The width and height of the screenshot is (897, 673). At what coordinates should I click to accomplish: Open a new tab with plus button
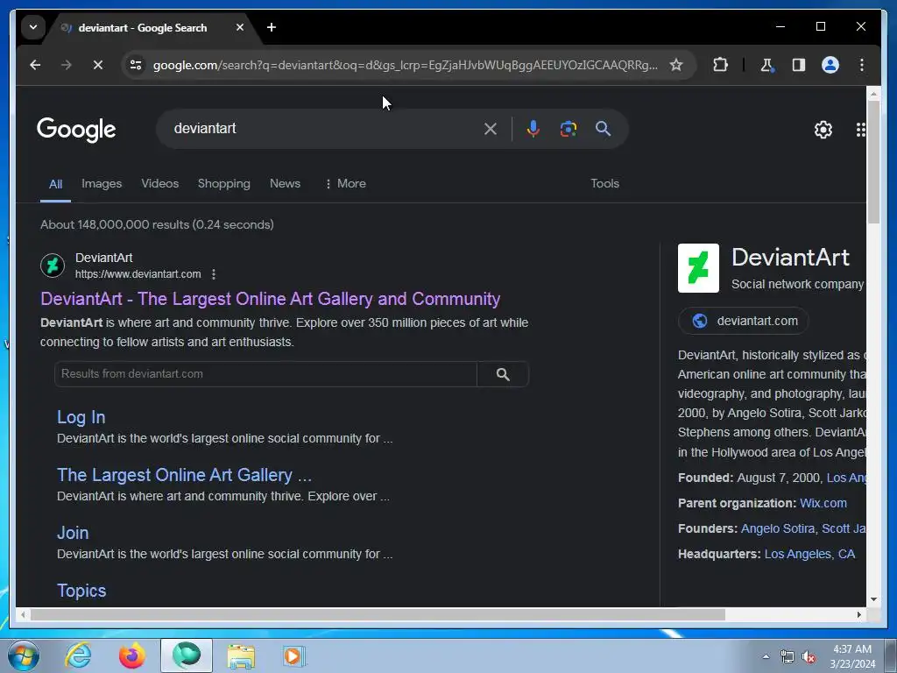[x=272, y=27]
